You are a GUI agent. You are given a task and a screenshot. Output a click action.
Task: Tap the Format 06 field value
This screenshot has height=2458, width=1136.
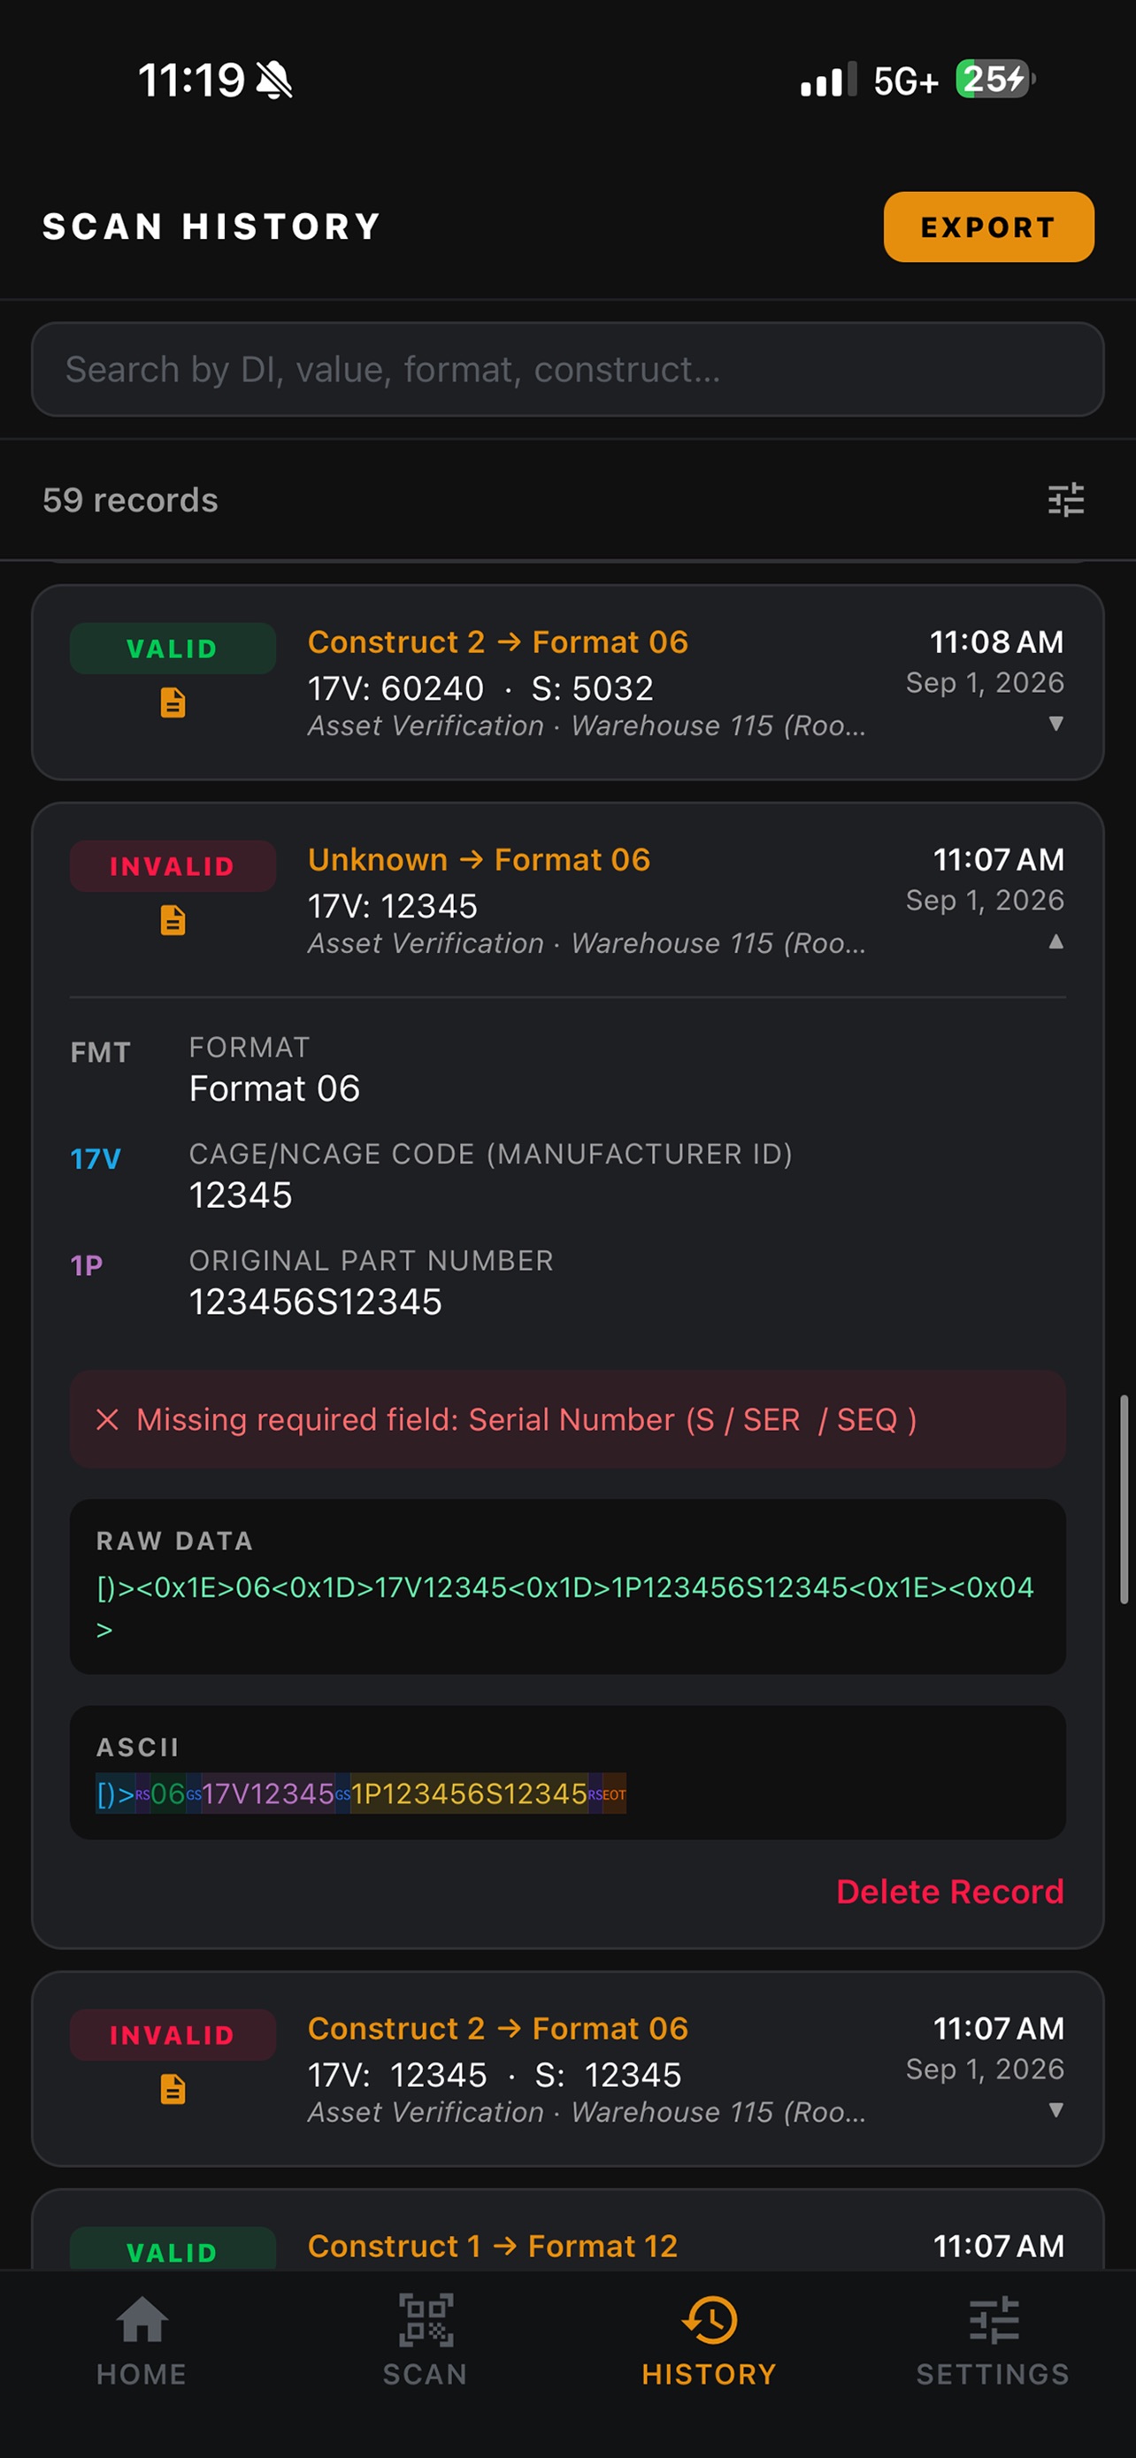(274, 1088)
